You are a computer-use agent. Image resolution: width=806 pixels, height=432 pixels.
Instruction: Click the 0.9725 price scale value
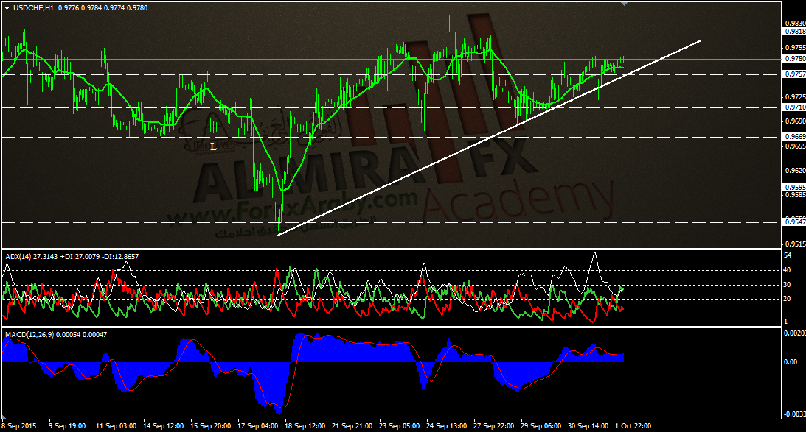795,97
